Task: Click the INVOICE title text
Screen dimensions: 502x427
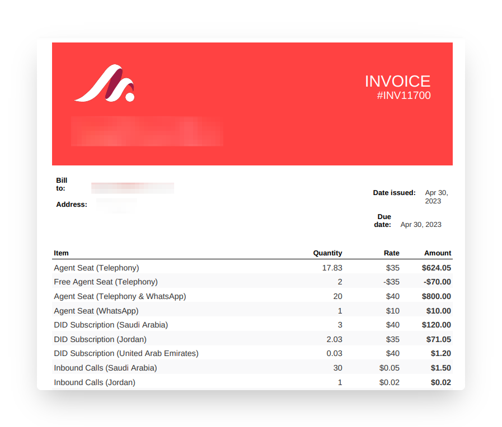Action: coord(398,81)
